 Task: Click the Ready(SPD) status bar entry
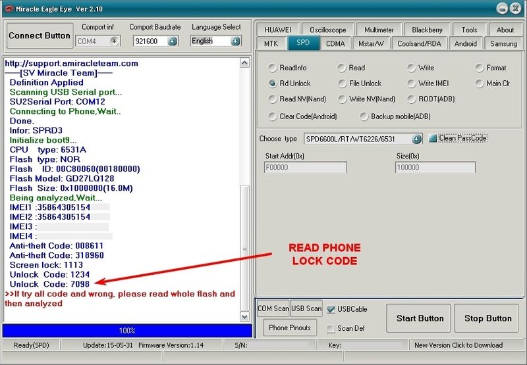tap(32, 345)
